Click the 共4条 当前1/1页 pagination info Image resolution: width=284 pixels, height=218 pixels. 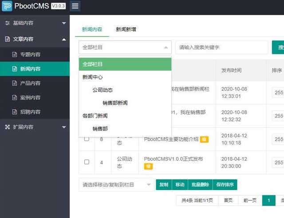click(197, 200)
